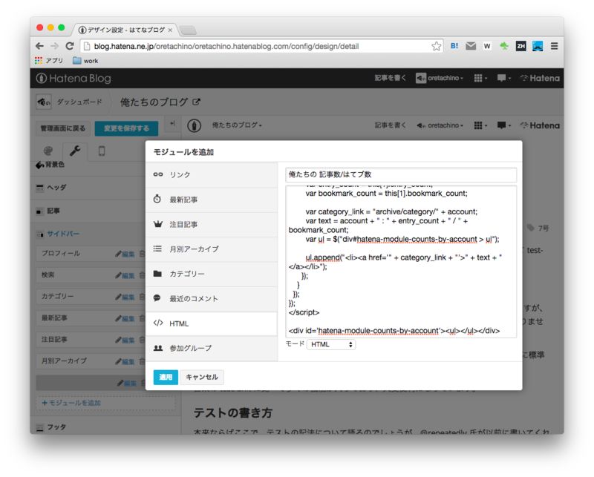The width and height of the screenshot is (594, 477).
Task: Click the crown icon beside 注目記事
Action: click(x=158, y=224)
